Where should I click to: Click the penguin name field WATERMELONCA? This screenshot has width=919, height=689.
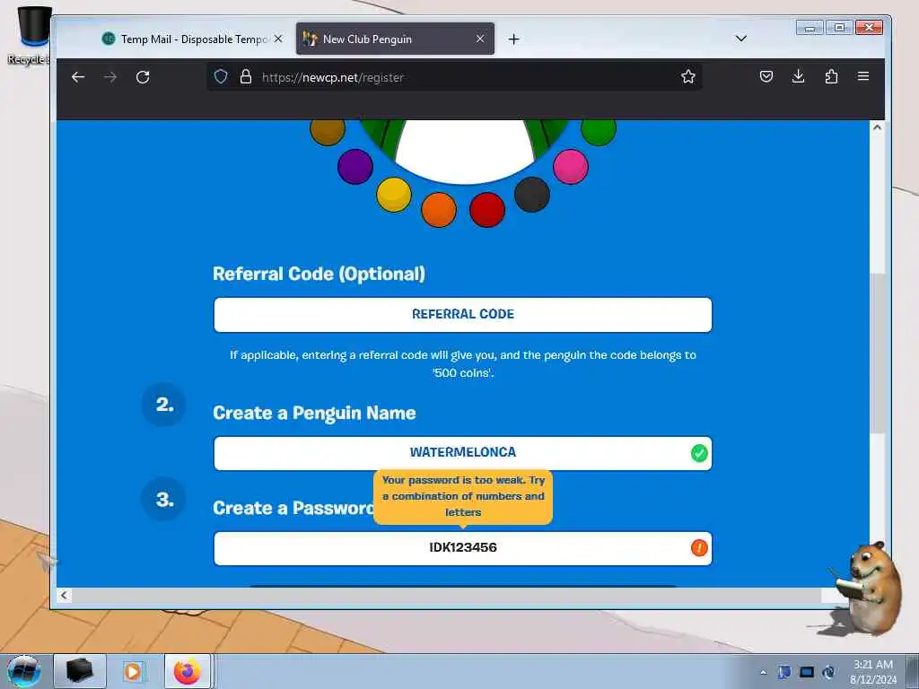coord(463,453)
